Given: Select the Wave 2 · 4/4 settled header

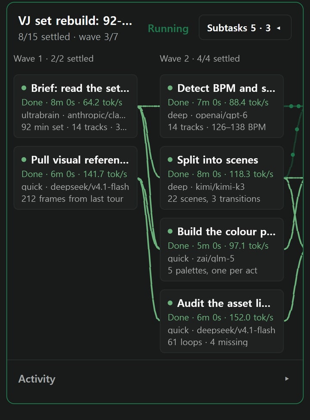Looking at the screenshot, I should (200, 58).
